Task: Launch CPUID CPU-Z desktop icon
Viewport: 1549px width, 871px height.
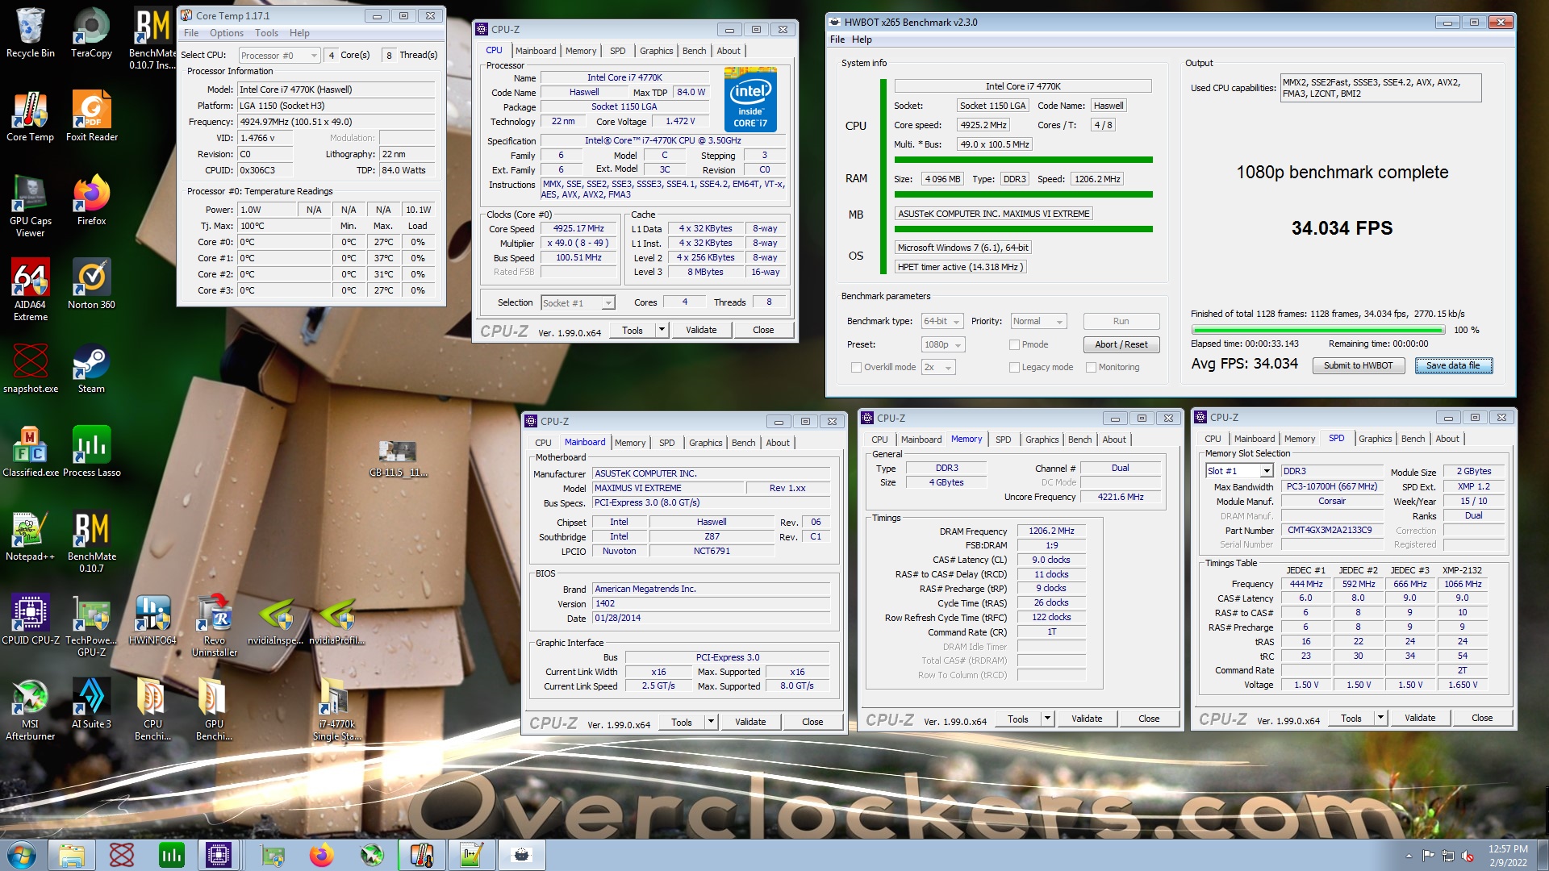Action: (x=30, y=620)
